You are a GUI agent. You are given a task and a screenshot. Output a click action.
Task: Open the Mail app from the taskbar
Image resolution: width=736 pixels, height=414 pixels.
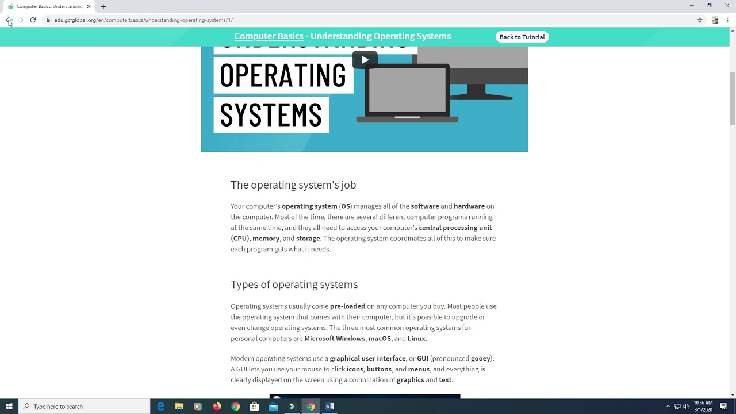click(273, 407)
